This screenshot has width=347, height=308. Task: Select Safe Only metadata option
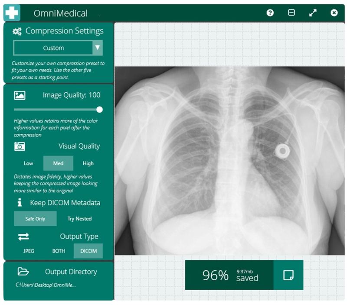(x=35, y=219)
